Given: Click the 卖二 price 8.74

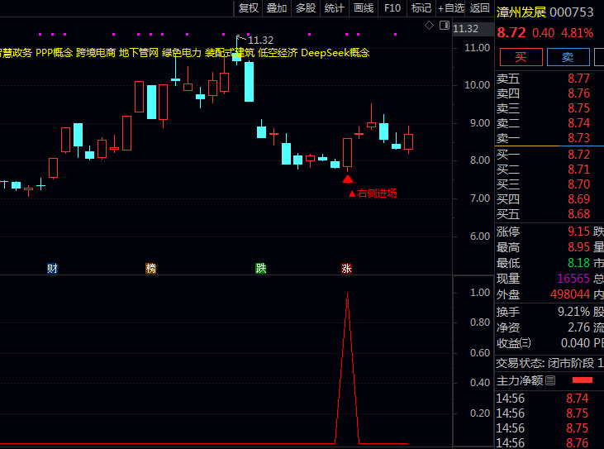Looking at the screenshot, I should 578,123.
